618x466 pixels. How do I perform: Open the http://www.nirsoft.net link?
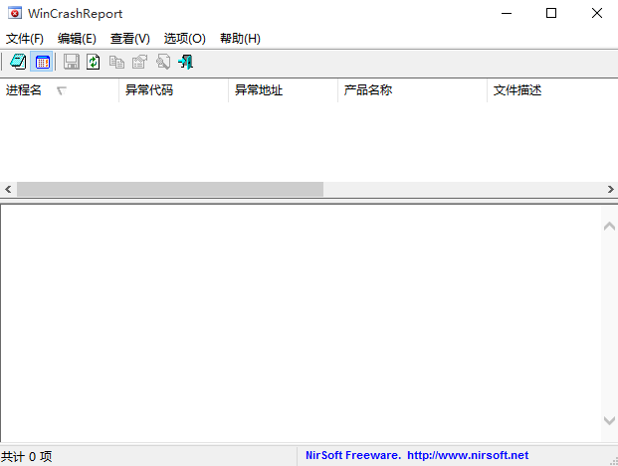[468, 455]
